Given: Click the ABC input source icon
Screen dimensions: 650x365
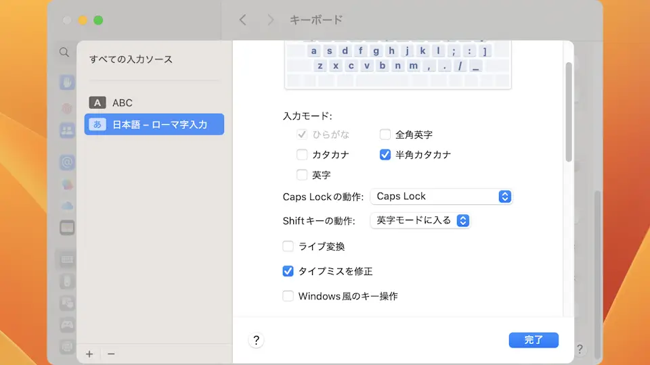Looking at the screenshot, I should click(x=98, y=103).
